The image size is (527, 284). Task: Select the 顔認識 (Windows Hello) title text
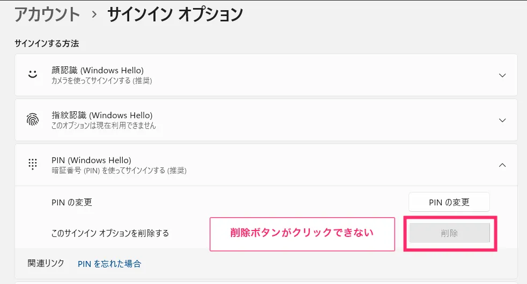point(98,71)
